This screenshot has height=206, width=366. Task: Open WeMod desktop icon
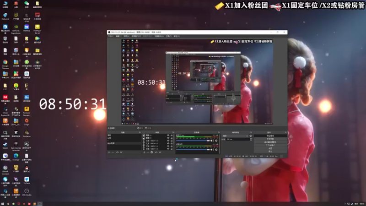27,28
